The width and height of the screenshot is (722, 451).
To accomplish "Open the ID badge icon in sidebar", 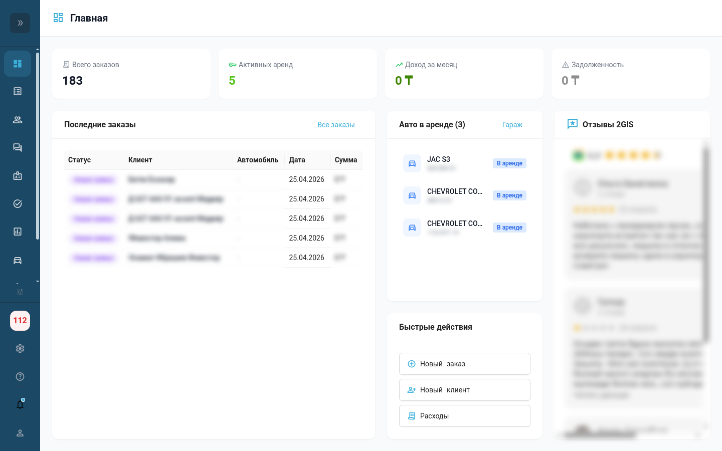I will (x=18, y=176).
